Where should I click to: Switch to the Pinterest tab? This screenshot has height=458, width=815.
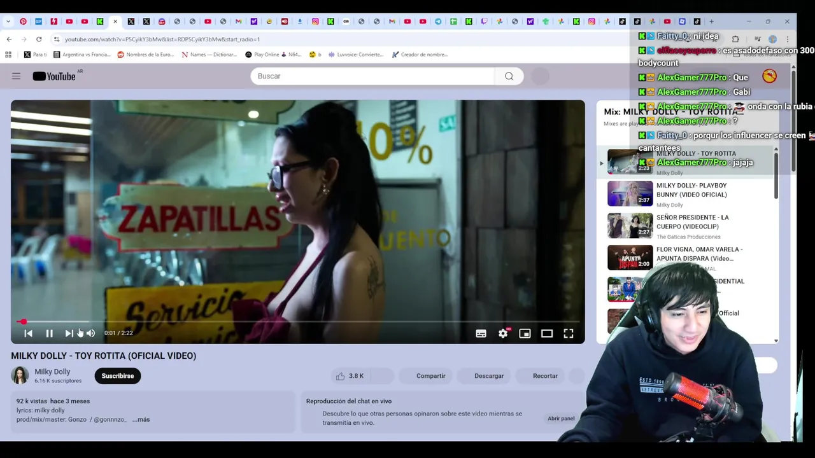click(x=23, y=22)
